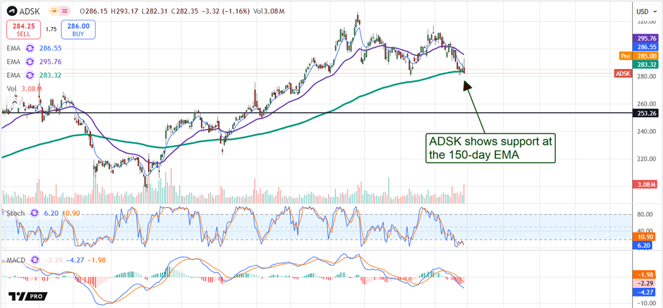Click the ADSK symbol logo icon

coord(12,11)
